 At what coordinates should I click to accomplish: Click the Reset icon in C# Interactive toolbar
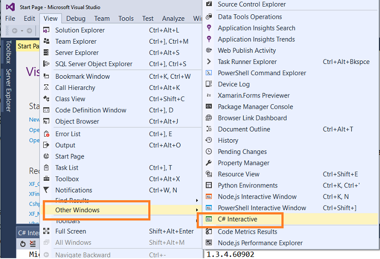[23, 244]
